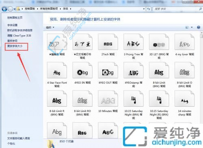Select the 8-bit Limit (BRK) font icon

(x=159, y=70)
